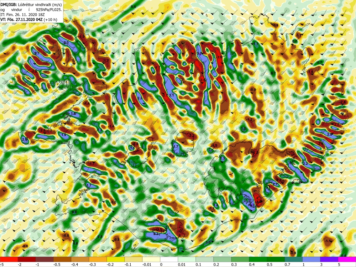Select the blue swatch between 1 and 3
This screenshot has height=267, width=356.
311,259
